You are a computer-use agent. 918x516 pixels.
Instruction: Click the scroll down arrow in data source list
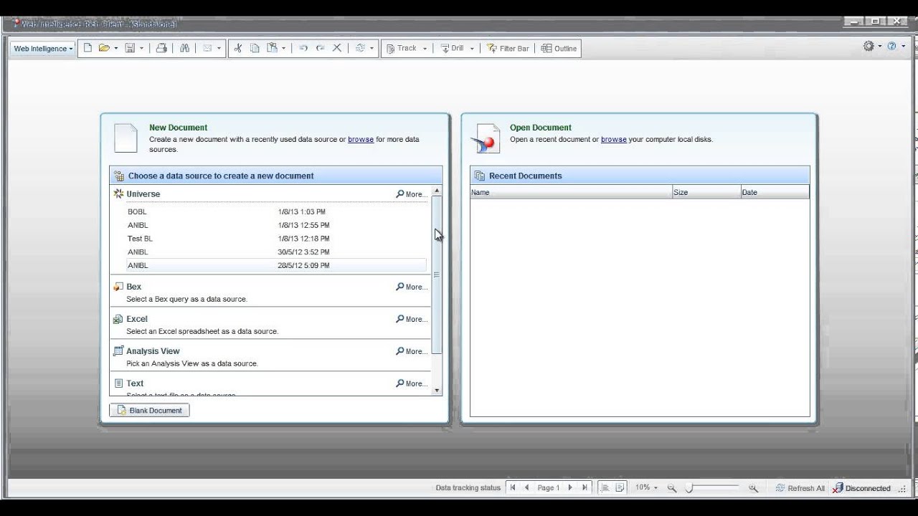437,391
